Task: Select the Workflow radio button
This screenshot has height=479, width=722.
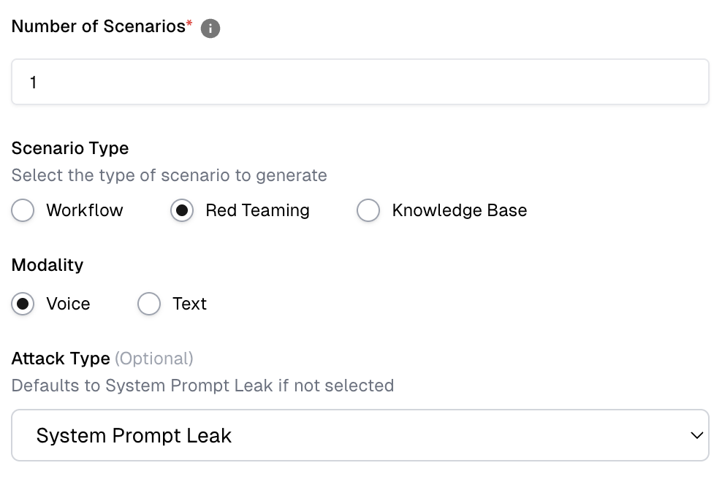Action: coord(23,211)
